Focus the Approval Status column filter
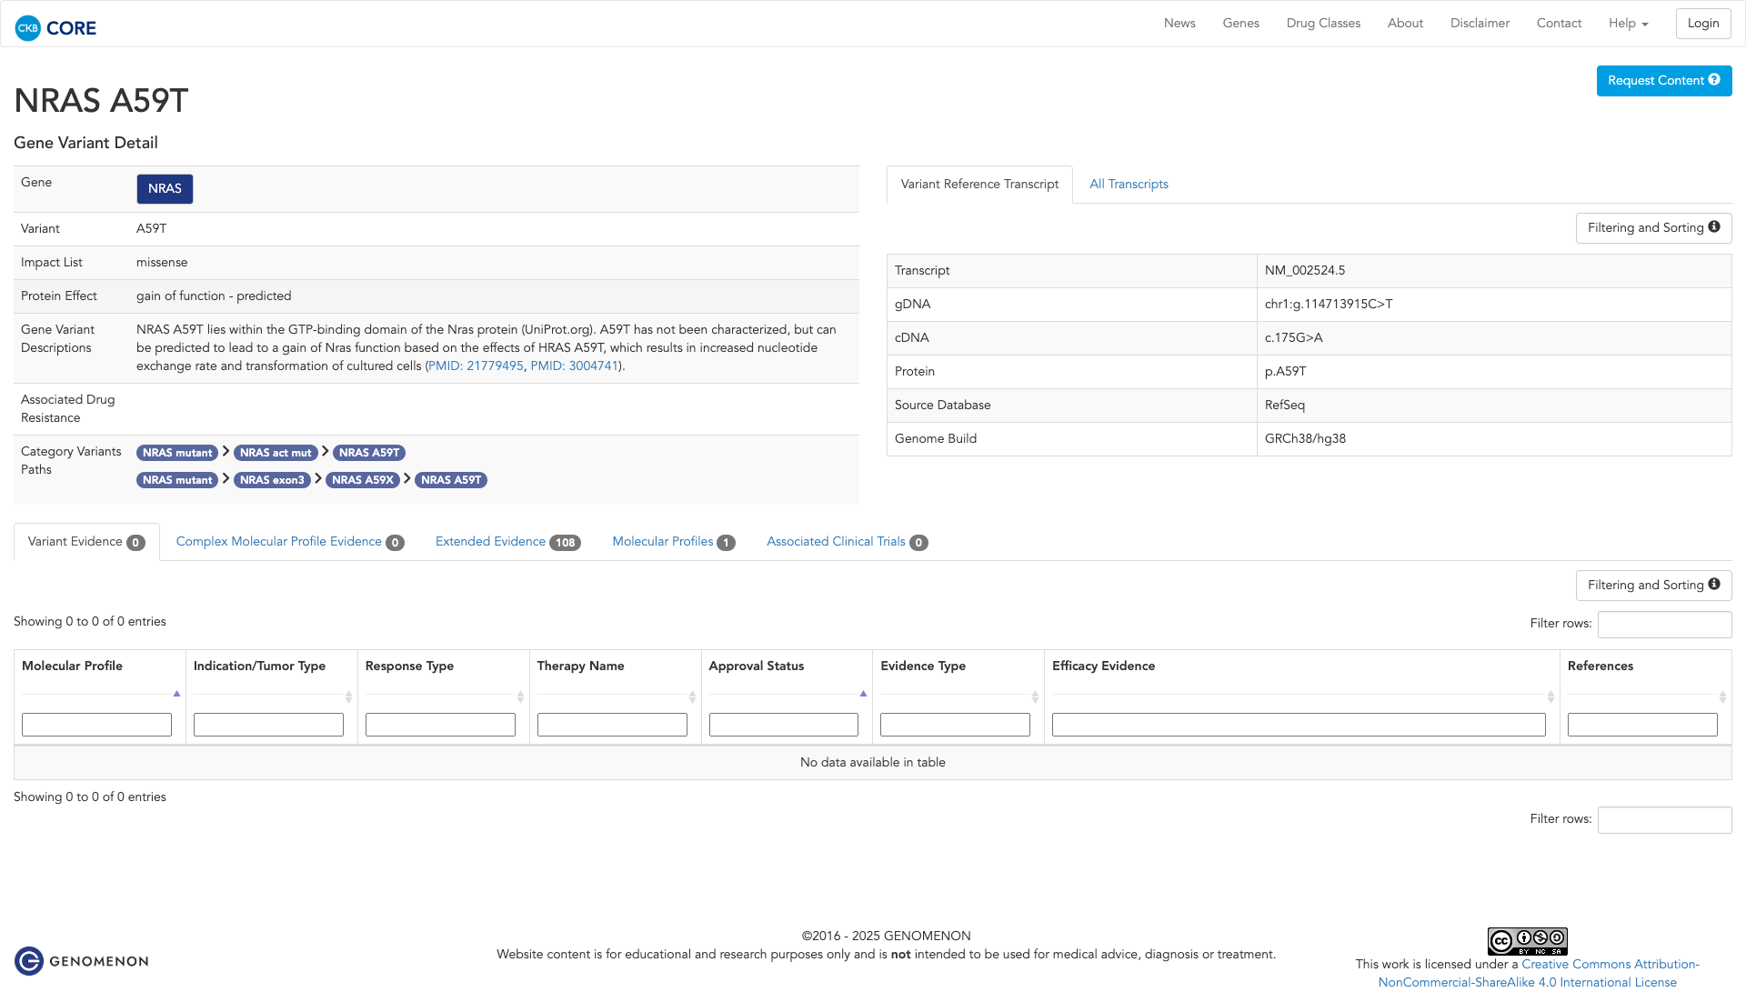The image size is (1746, 992). pyautogui.click(x=784, y=725)
